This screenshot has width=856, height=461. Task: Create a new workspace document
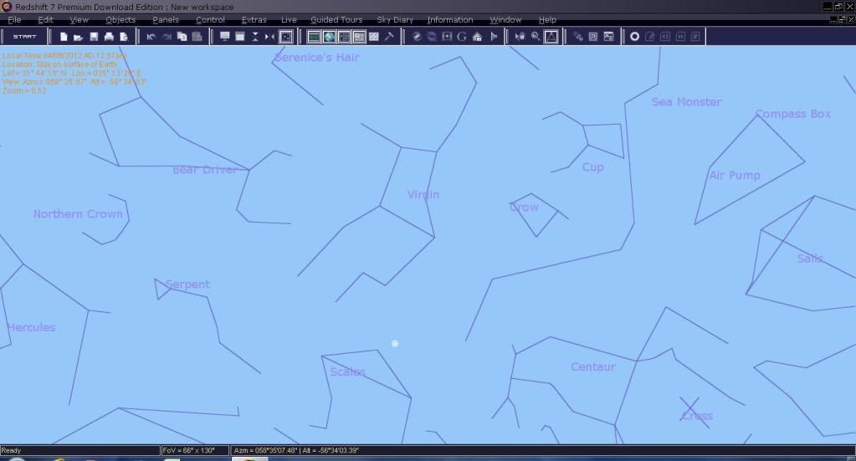click(x=63, y=37)
